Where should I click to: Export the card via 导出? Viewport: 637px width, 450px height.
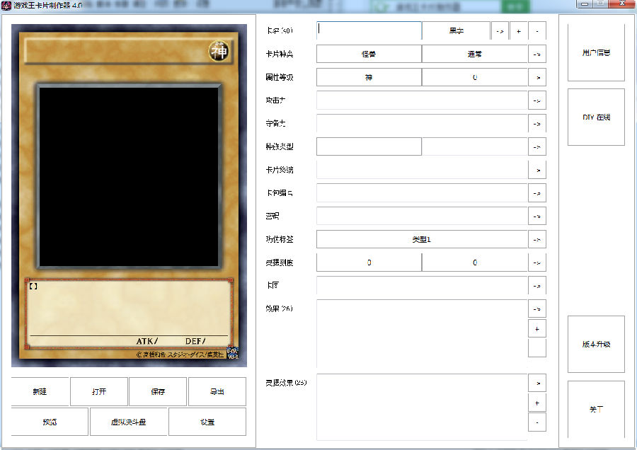(217, 391)
